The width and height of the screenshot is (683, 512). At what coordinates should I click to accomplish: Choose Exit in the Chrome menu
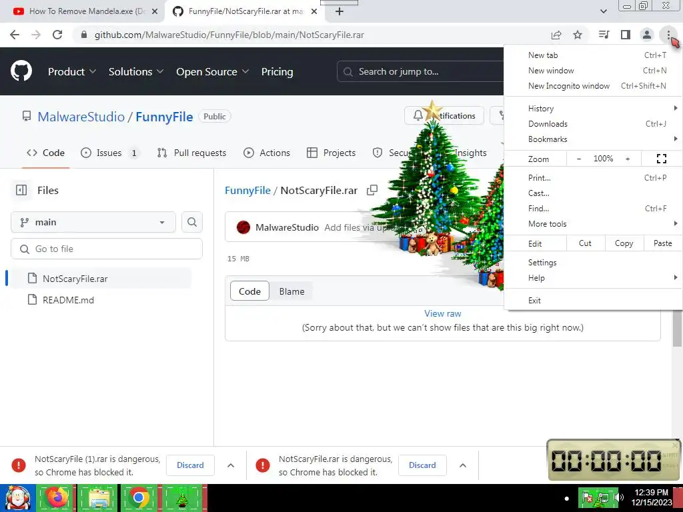click(x=593, y=301)
